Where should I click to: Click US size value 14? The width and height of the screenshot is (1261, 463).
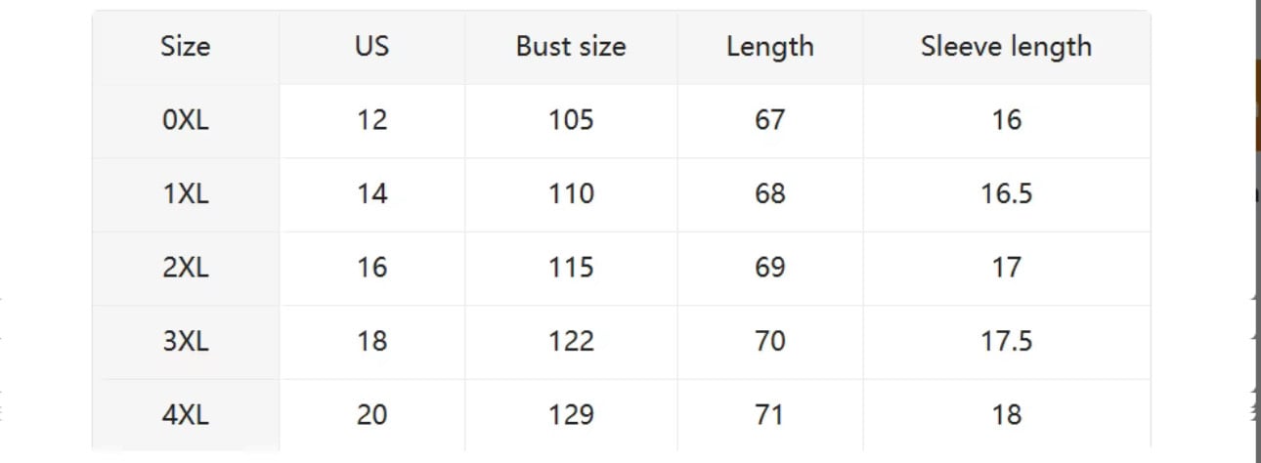coord(371,193)
